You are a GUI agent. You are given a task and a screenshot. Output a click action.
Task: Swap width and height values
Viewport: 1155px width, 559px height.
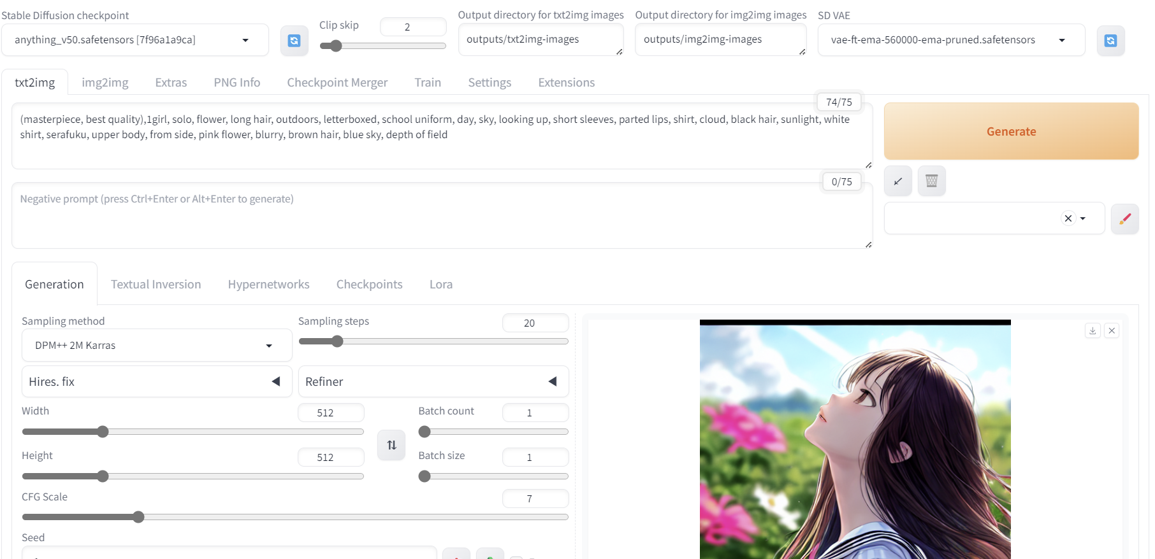[x=391, y=445]
